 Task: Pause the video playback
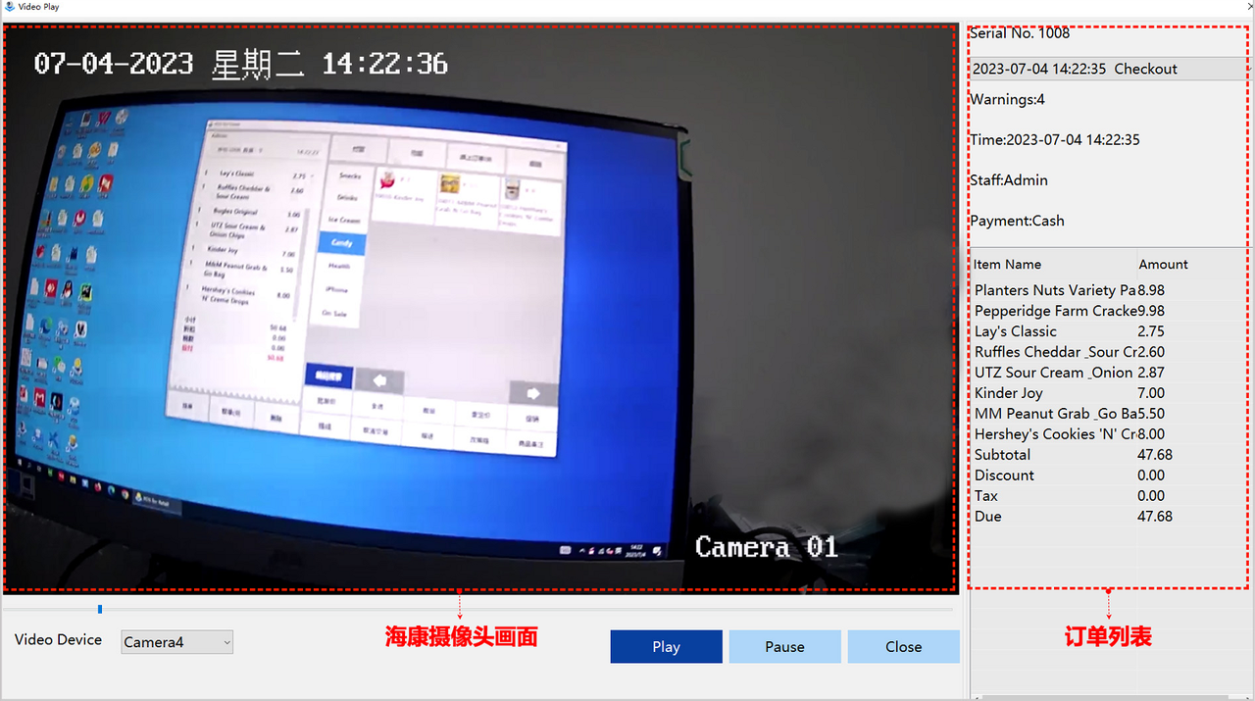784,647
